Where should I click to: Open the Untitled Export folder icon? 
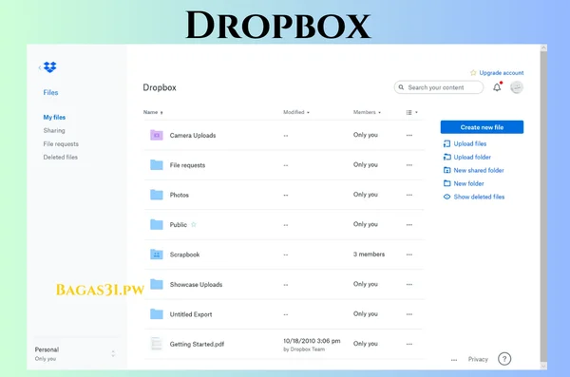pos(157,314)
